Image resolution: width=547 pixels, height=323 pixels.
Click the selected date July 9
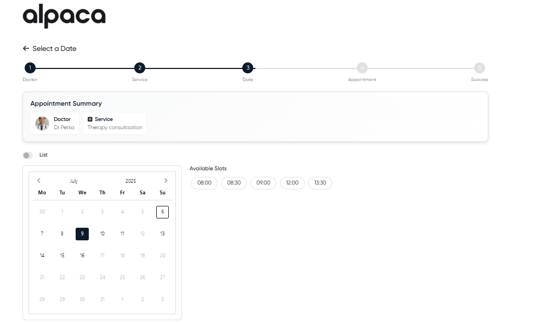coord(82,234)
